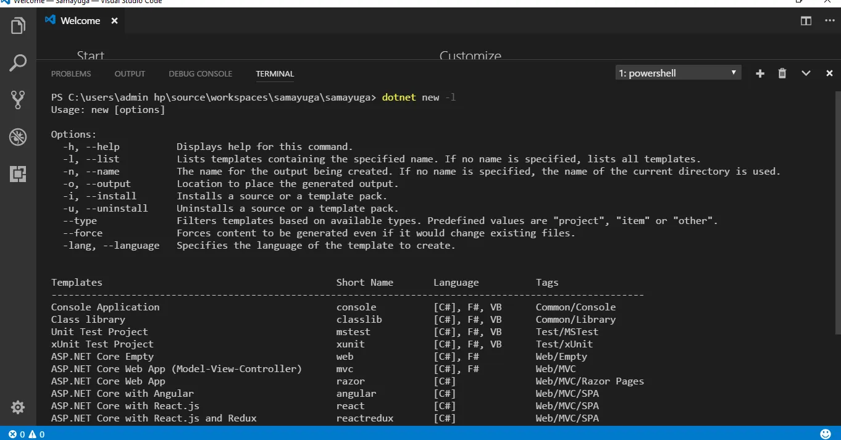
Task: Split the editor
Action: click(806, 21)
